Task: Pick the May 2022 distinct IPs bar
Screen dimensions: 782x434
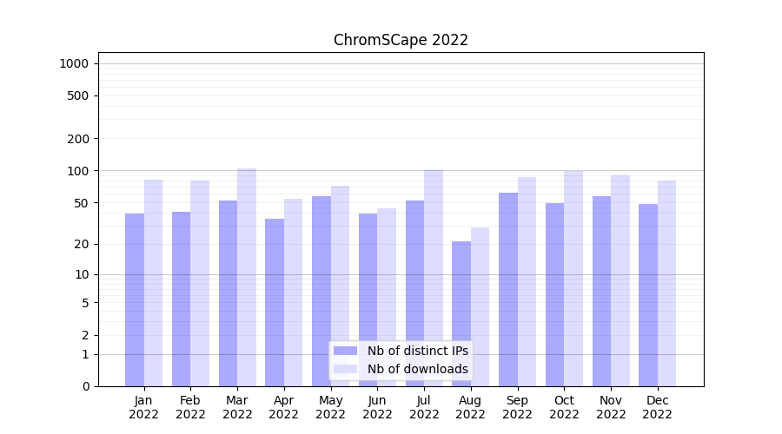Action: click(x=321, y=291)
